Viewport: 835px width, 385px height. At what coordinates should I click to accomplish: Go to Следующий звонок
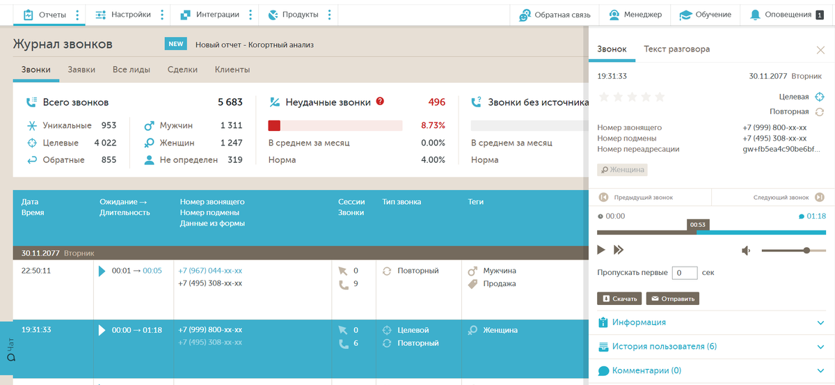pyautogui.click(x=788, y=198)
